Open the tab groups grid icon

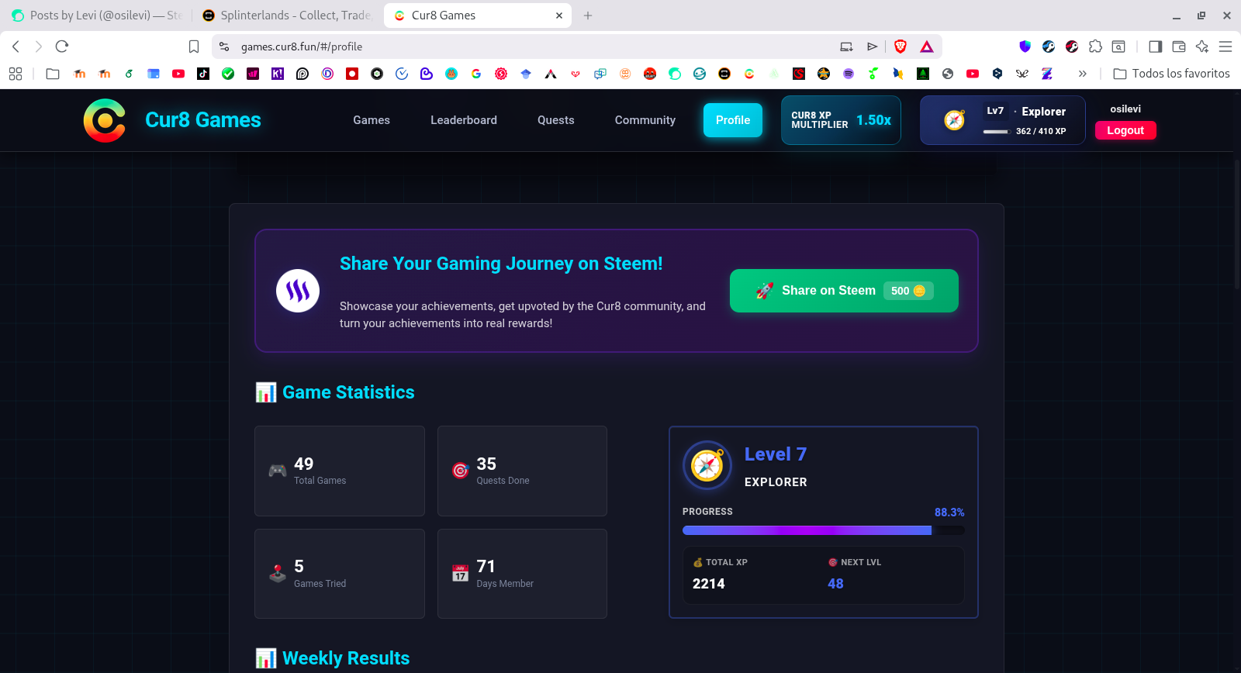[16, 74]
